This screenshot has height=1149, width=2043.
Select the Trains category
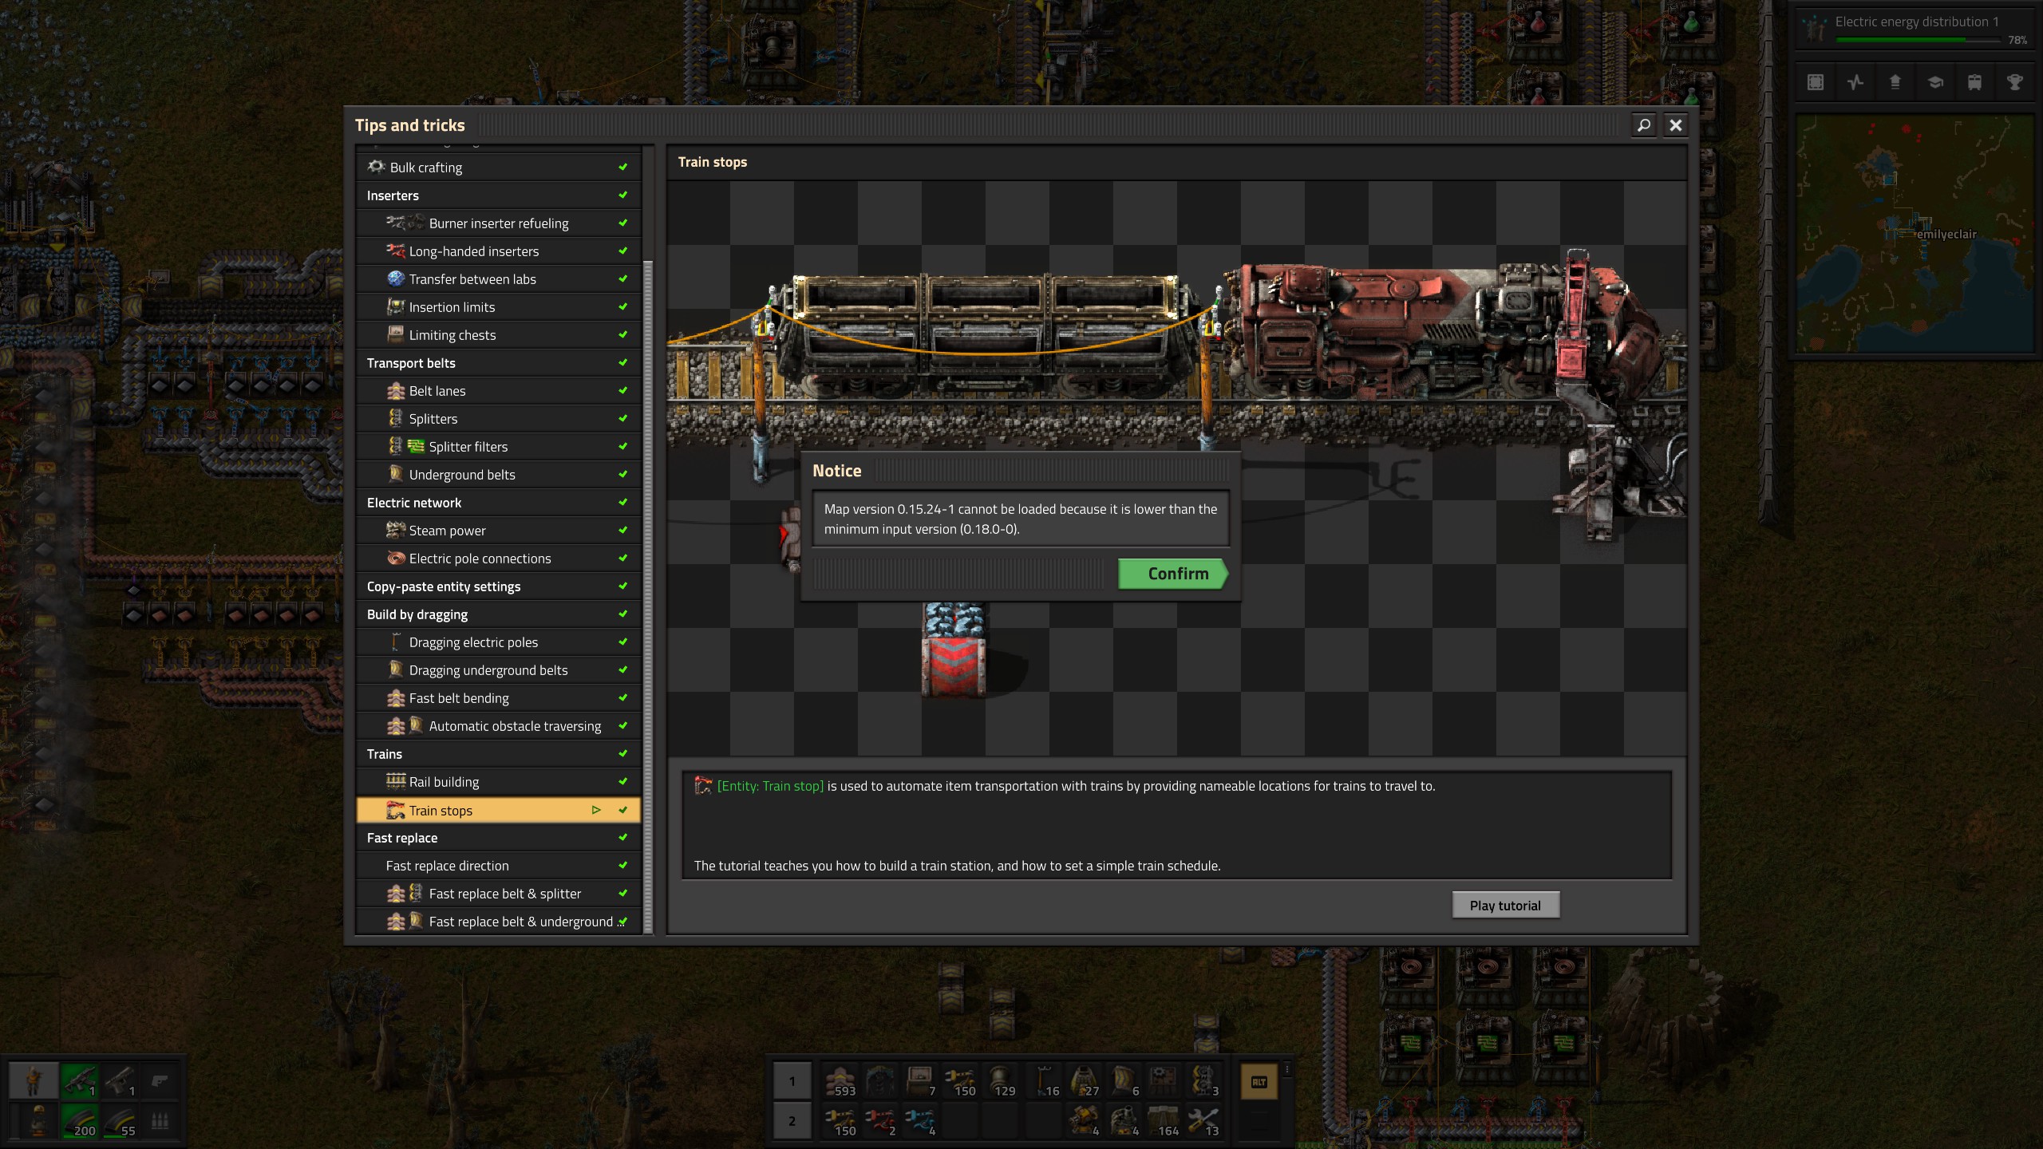(498, 754)
